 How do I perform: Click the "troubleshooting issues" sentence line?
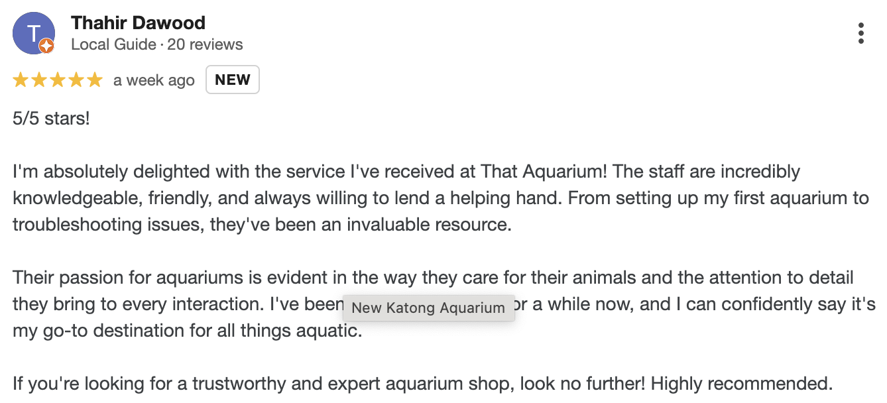[x=262, y=225]
